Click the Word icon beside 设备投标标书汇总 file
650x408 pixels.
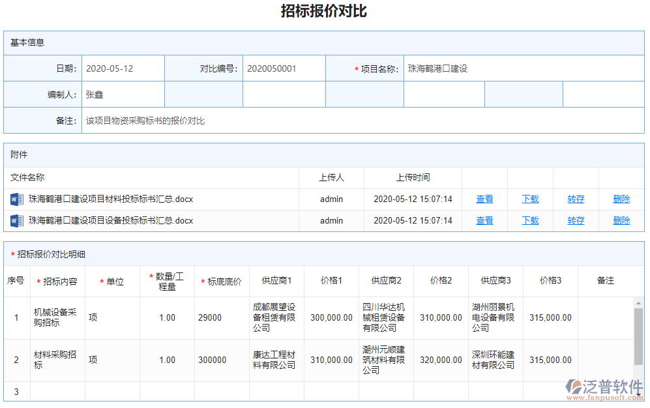point(16,220)
